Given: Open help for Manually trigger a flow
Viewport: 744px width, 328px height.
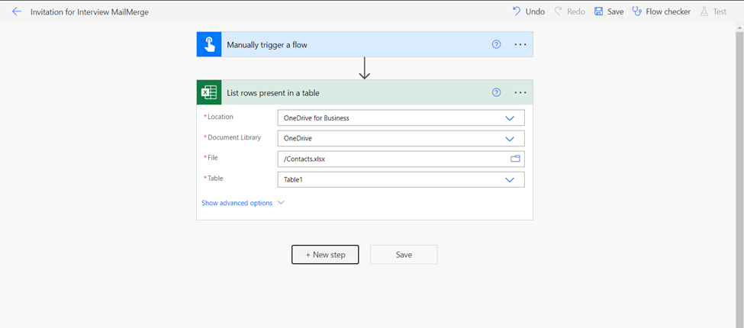Looking at the screenshot, I should tap(496, 44).
